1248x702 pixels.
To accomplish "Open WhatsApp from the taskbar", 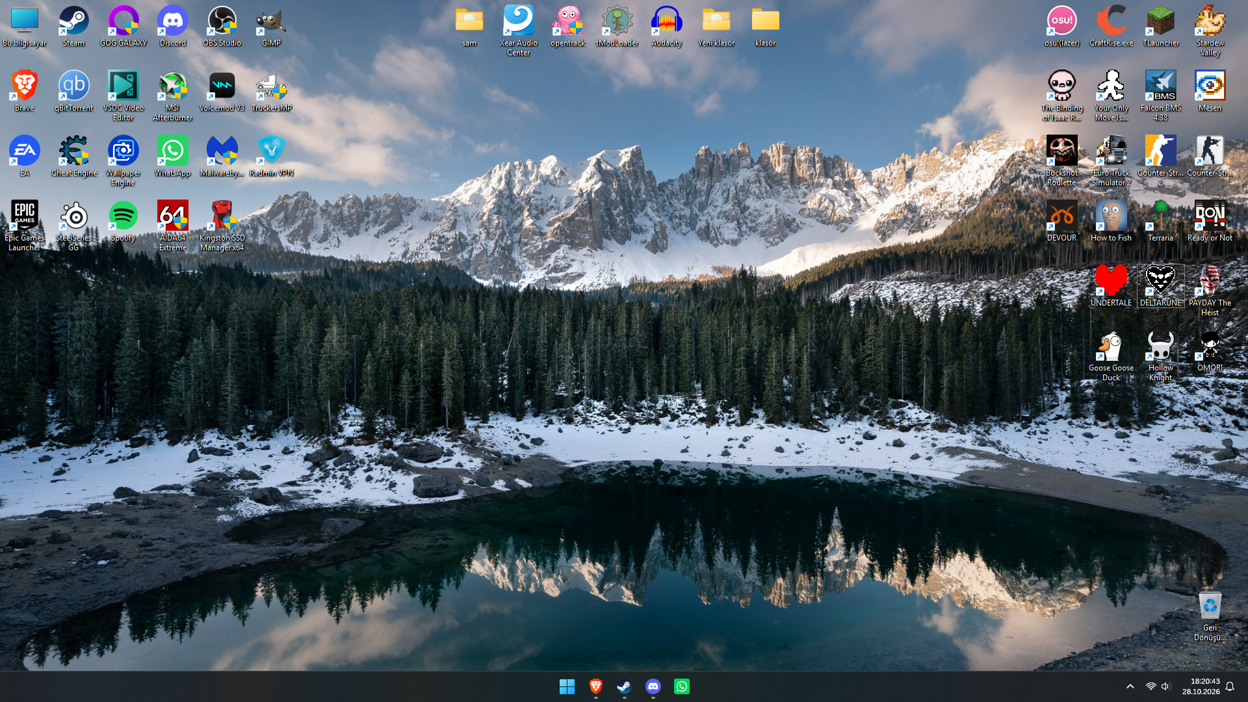I will (681, 686).
